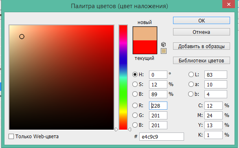Click the hex field showing e4c9c9

click(x=162, y=137)
